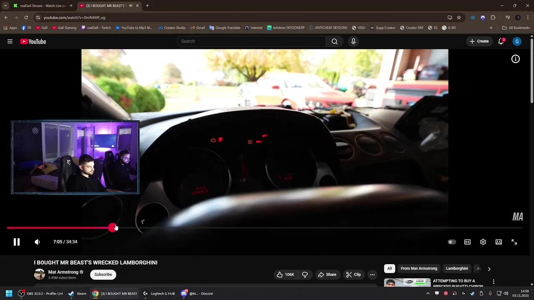
Task: Switch player to theater mode
Action: (499, 242)
